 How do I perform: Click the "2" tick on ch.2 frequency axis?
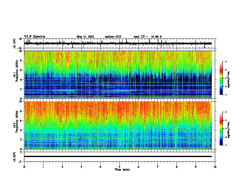(21, 140)
